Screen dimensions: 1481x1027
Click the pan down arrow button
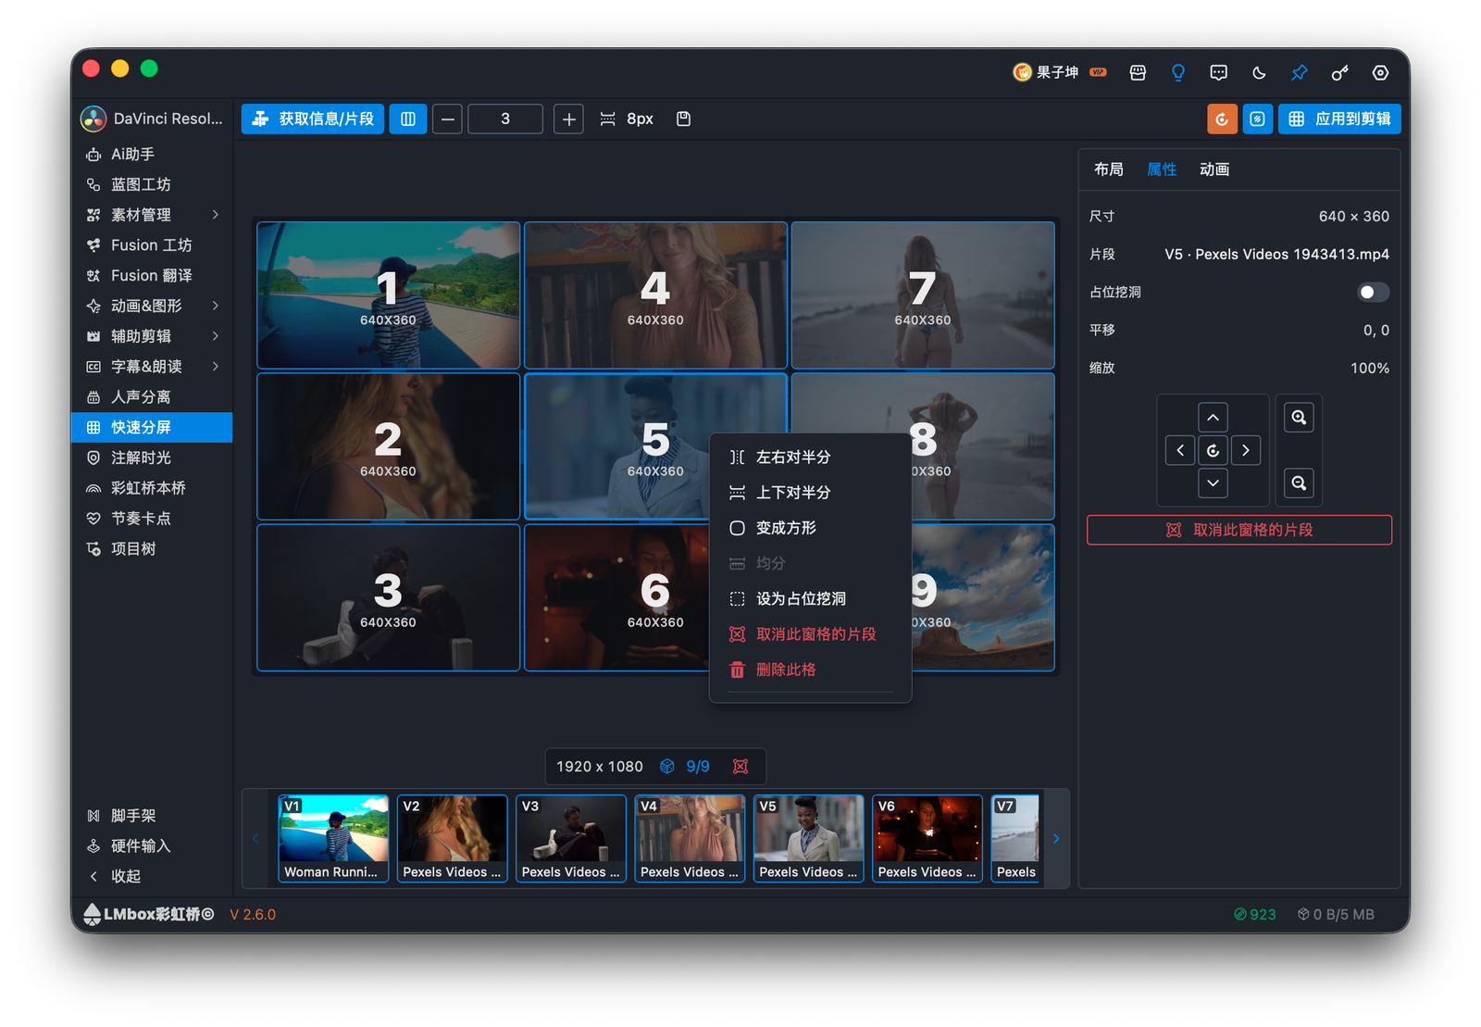point(1213,483)
